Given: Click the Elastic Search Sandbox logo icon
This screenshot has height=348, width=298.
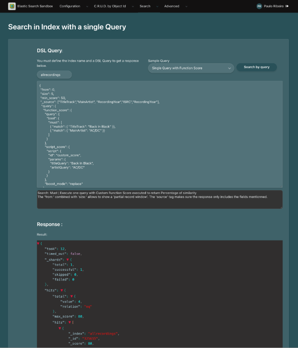Looking at the screenshot, I should pyautogui.click(x=12, y=6).
